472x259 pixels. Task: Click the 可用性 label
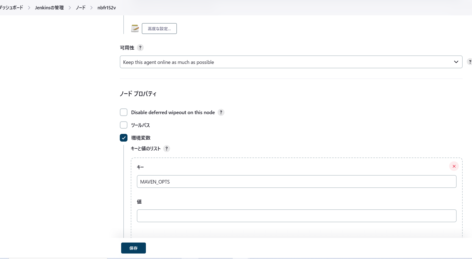click(x=127, y=48)
